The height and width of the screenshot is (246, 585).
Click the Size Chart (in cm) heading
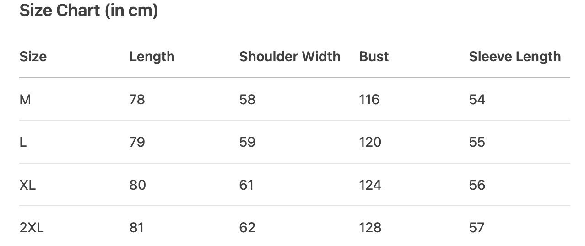pyautogui.click(x=88, y=11)
